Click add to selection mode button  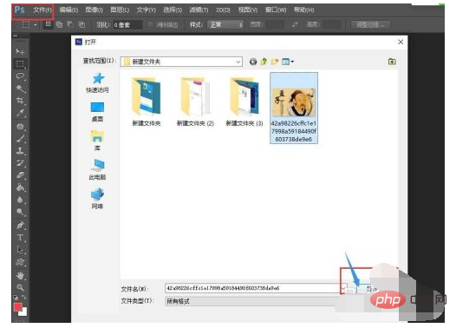click(x=59, y=25)
